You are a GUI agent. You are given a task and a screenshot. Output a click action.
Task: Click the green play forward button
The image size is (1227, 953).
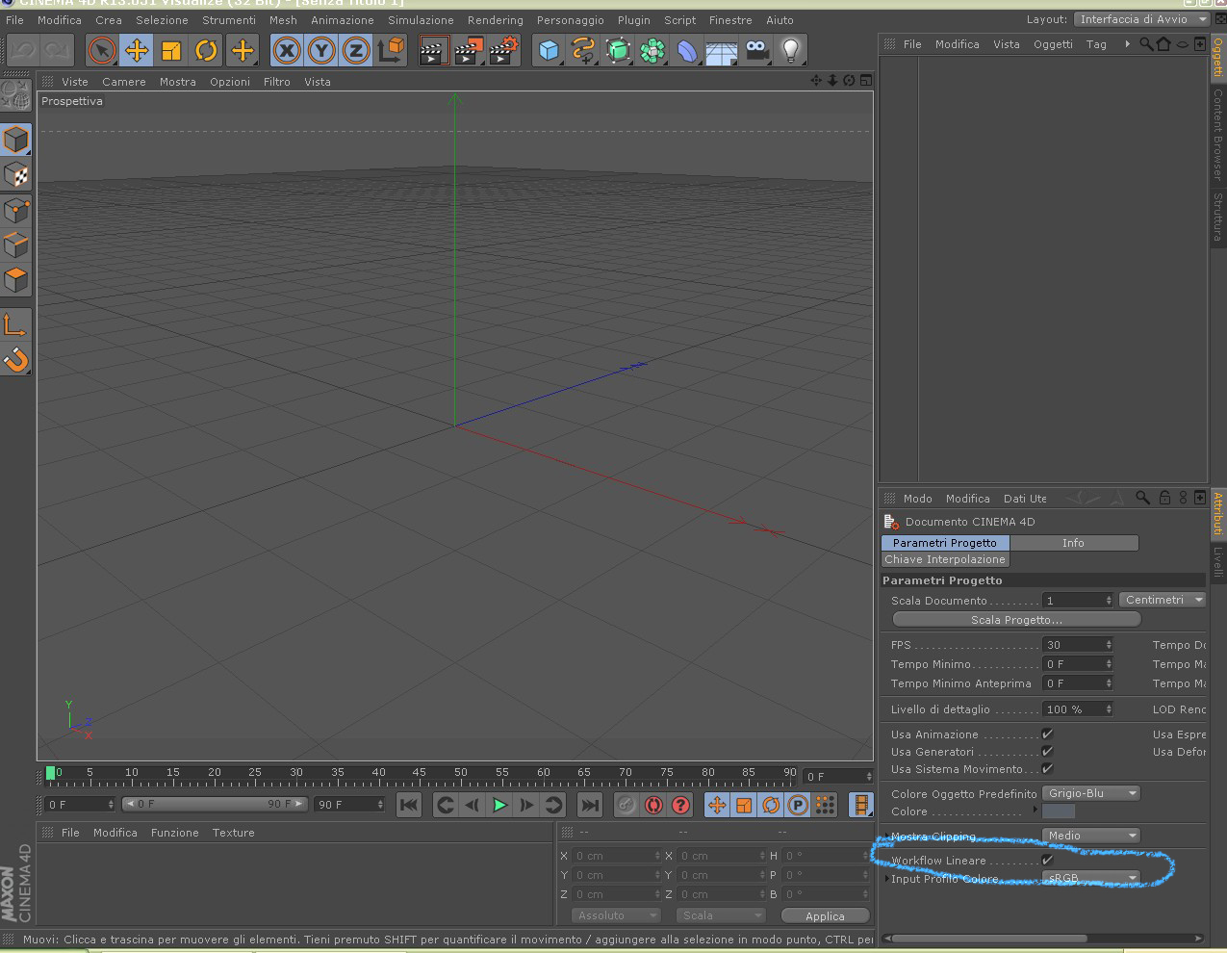(499, 805)
